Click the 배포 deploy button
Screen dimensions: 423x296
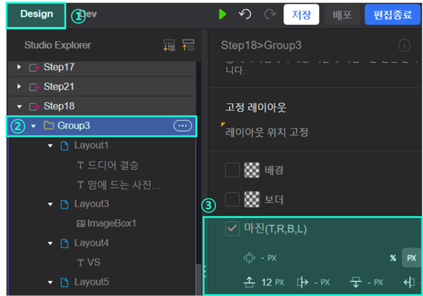pos(342,15)
